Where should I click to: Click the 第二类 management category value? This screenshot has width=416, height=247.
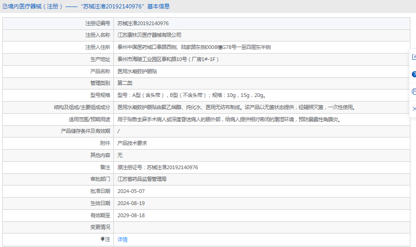pyautogui.click(x=125, y=83)
